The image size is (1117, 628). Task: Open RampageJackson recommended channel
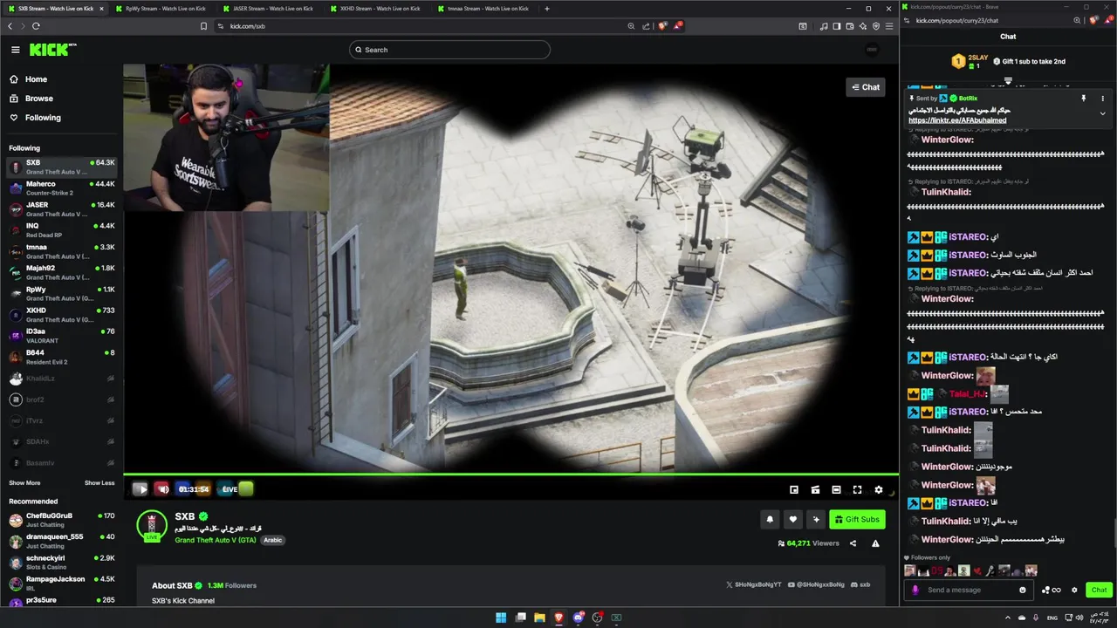[61, 583]
